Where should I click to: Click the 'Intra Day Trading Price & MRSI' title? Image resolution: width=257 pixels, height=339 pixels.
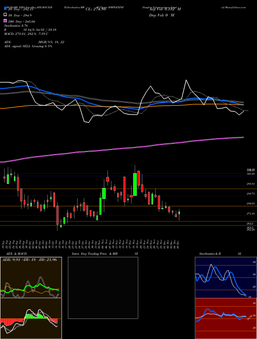point(105,254)
